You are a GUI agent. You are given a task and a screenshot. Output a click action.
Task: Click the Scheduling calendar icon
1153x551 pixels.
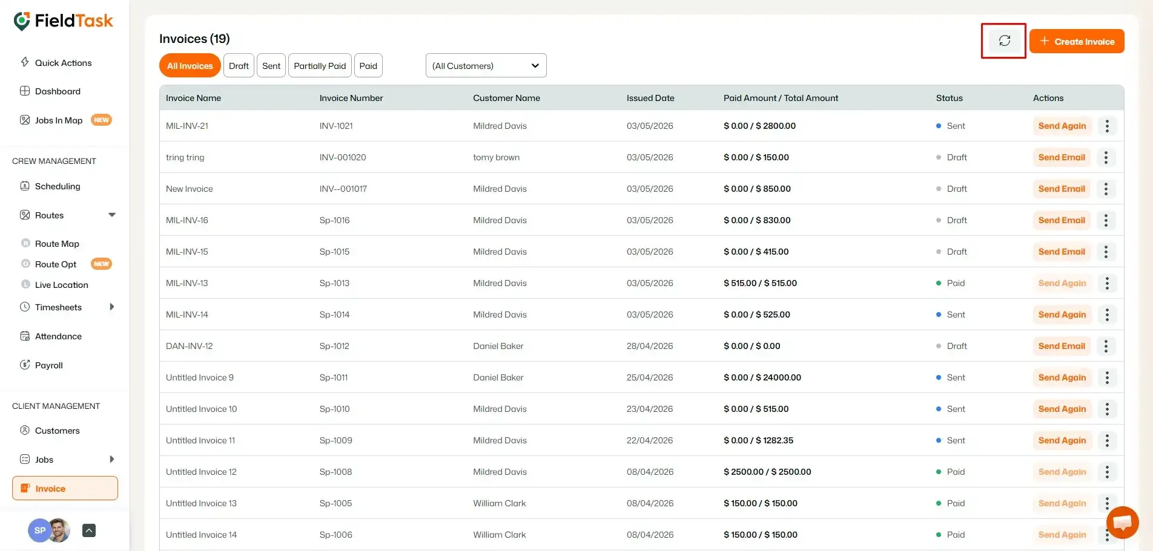point(25,186)
